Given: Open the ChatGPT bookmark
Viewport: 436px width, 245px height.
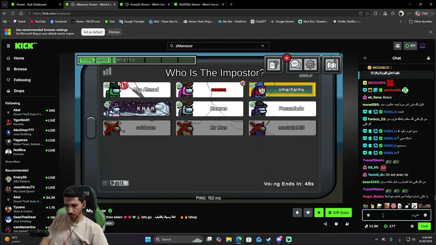Looking at the screenshot, I should [258, 21].
